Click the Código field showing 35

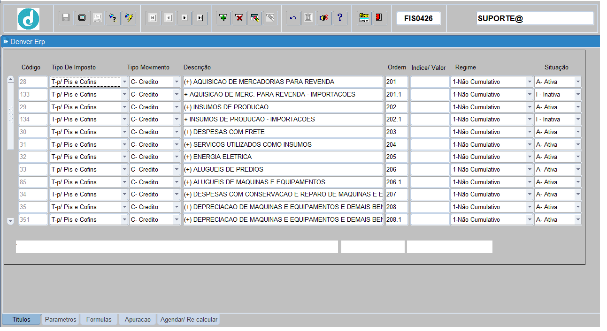pos(33,207)
